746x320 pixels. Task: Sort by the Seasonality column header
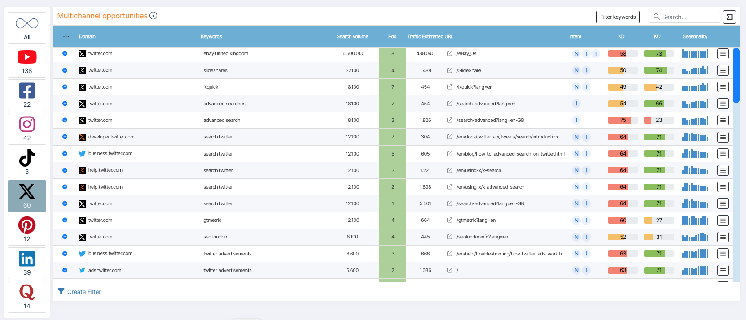tap(695, 36)
